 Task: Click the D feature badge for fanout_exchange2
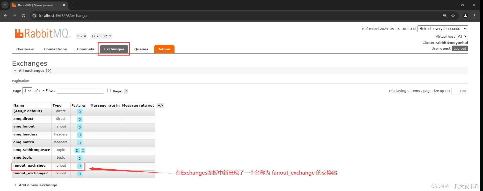coord(80,174)
